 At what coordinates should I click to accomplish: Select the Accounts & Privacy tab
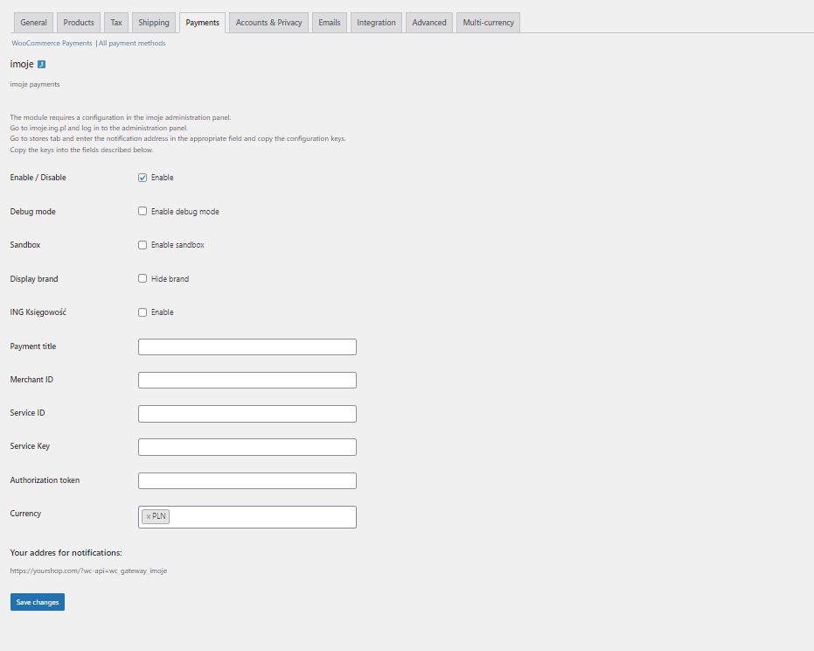pyautogui.click(x=269, y=23)
